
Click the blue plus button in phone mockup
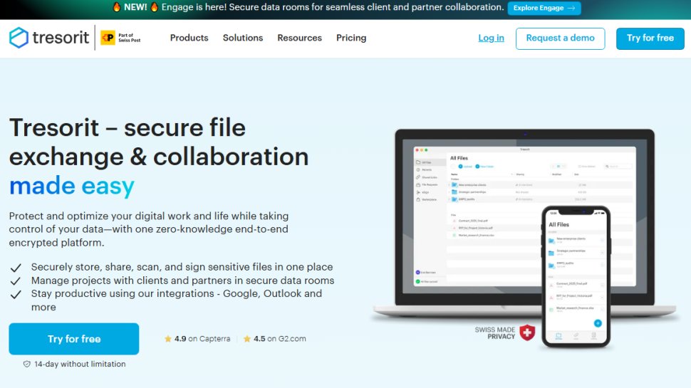click(x=598, y=323)
